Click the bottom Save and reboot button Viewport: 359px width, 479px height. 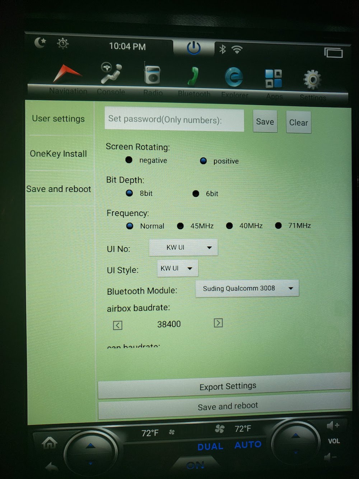(x=224, y=406)
